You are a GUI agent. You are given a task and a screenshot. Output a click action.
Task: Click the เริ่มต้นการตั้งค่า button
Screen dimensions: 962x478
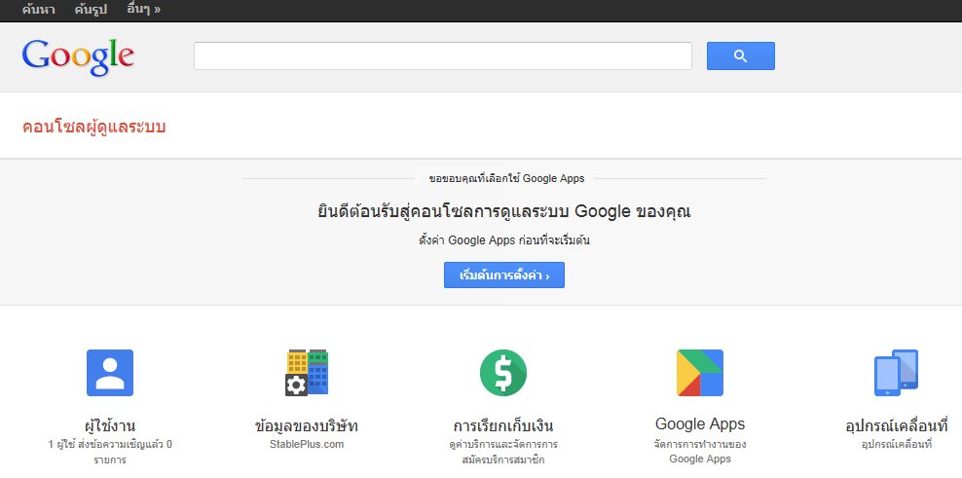[x=504, y=275]
